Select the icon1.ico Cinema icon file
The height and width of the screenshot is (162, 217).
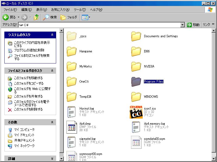(x=136, y=112)
